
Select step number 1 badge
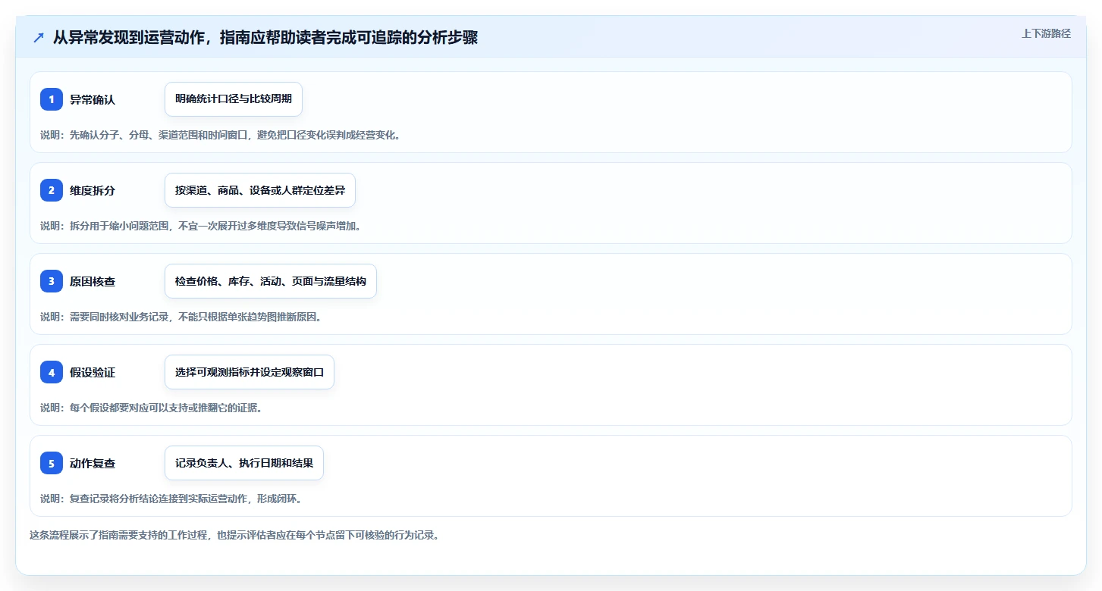(52, 99)
